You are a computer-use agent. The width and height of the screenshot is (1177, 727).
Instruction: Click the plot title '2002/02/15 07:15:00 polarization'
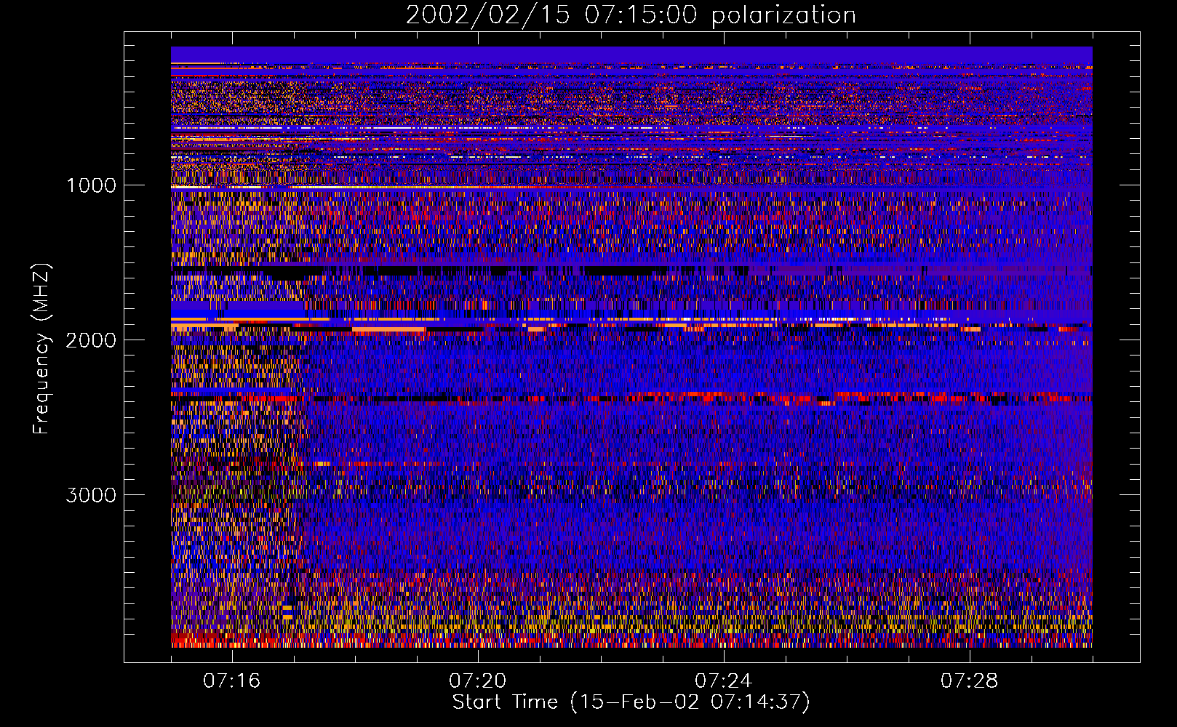pyautogui.click(x=631, y=15)
